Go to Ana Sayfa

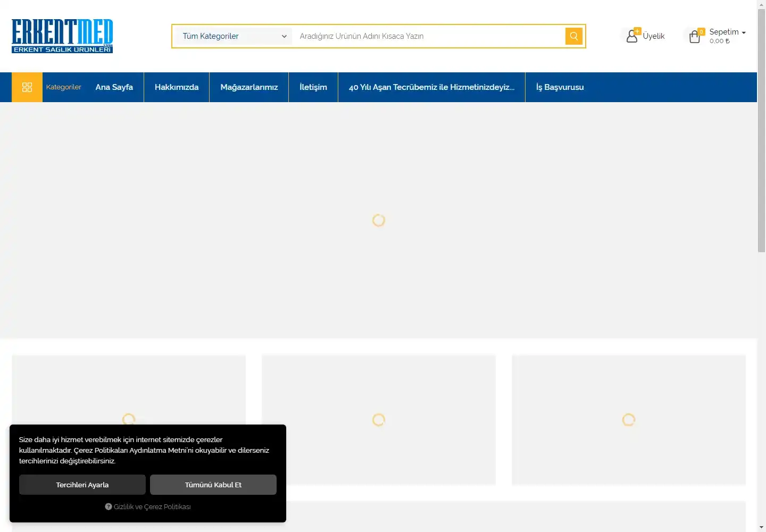coord(114,87)
